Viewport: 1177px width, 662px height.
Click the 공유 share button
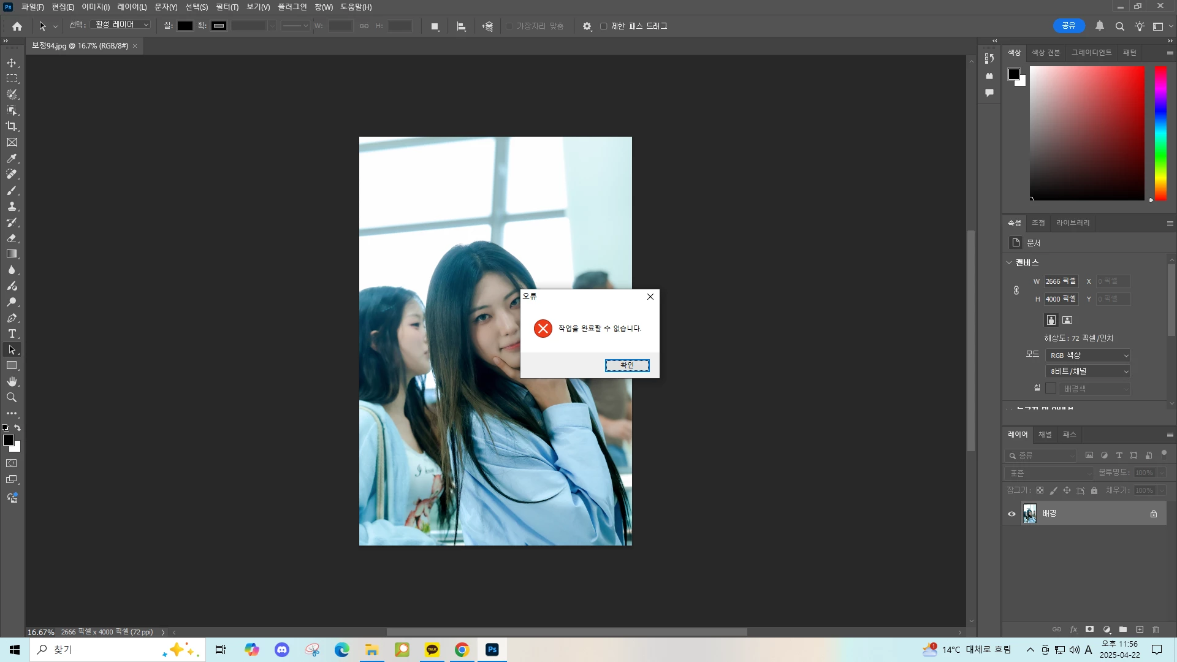pos(1068,26)
